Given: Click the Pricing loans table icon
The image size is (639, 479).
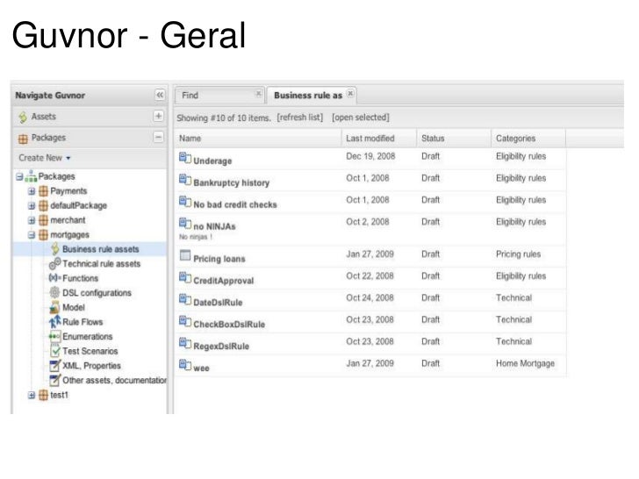Looking at the screenshot, I should pyautogui.click(x=185, y=255).
